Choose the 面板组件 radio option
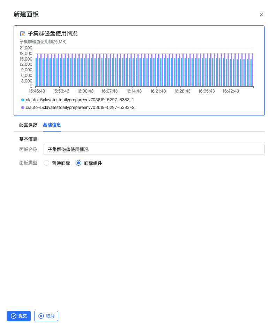275x324 pixels. pos(78,163)
